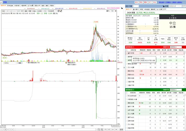Click the 1年 range button
Viewport: 186px width, 131px height.
click(112, 129)
